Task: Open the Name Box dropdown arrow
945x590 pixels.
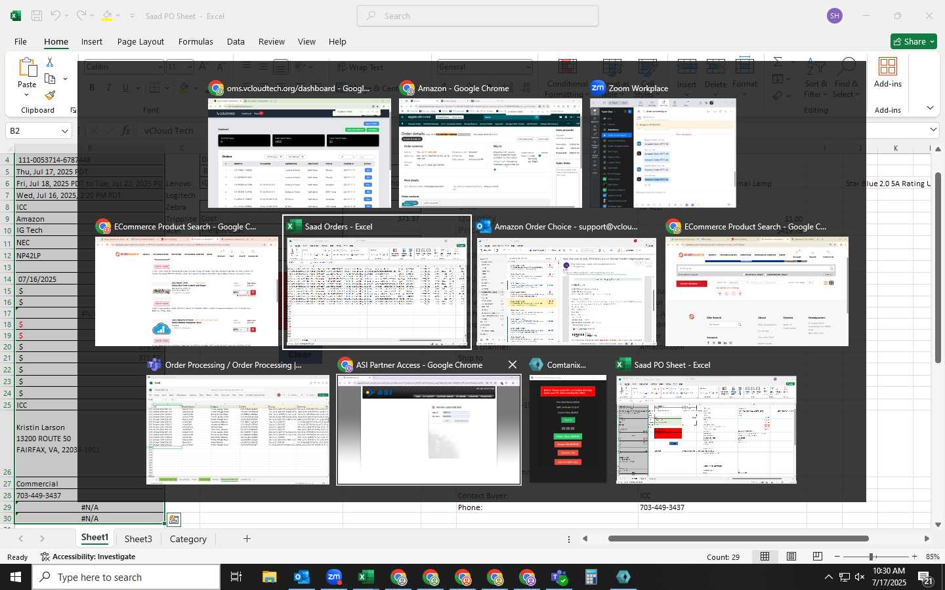Action: [x=64, y=131]
